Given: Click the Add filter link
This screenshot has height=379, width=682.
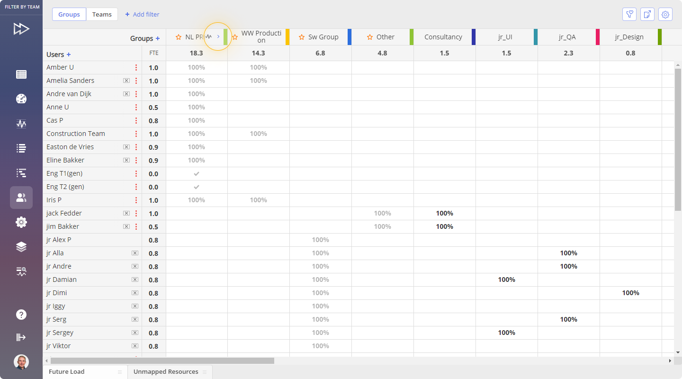Looking at the screenshot, I should [142, 14].
